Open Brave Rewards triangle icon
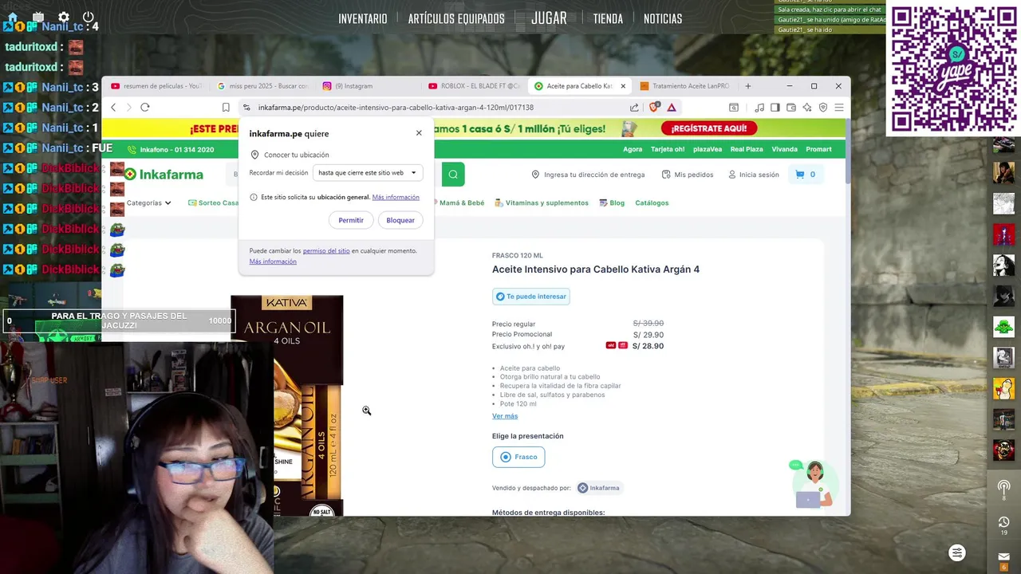Viewport: 1021px width, 574px height. [672, 108]
